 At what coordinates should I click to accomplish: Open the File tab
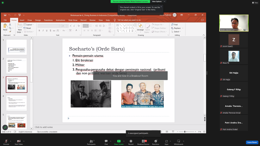[x=5, y=20]
